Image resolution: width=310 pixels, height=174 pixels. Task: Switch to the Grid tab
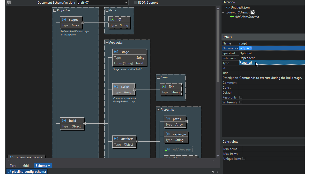pos(26,165)
